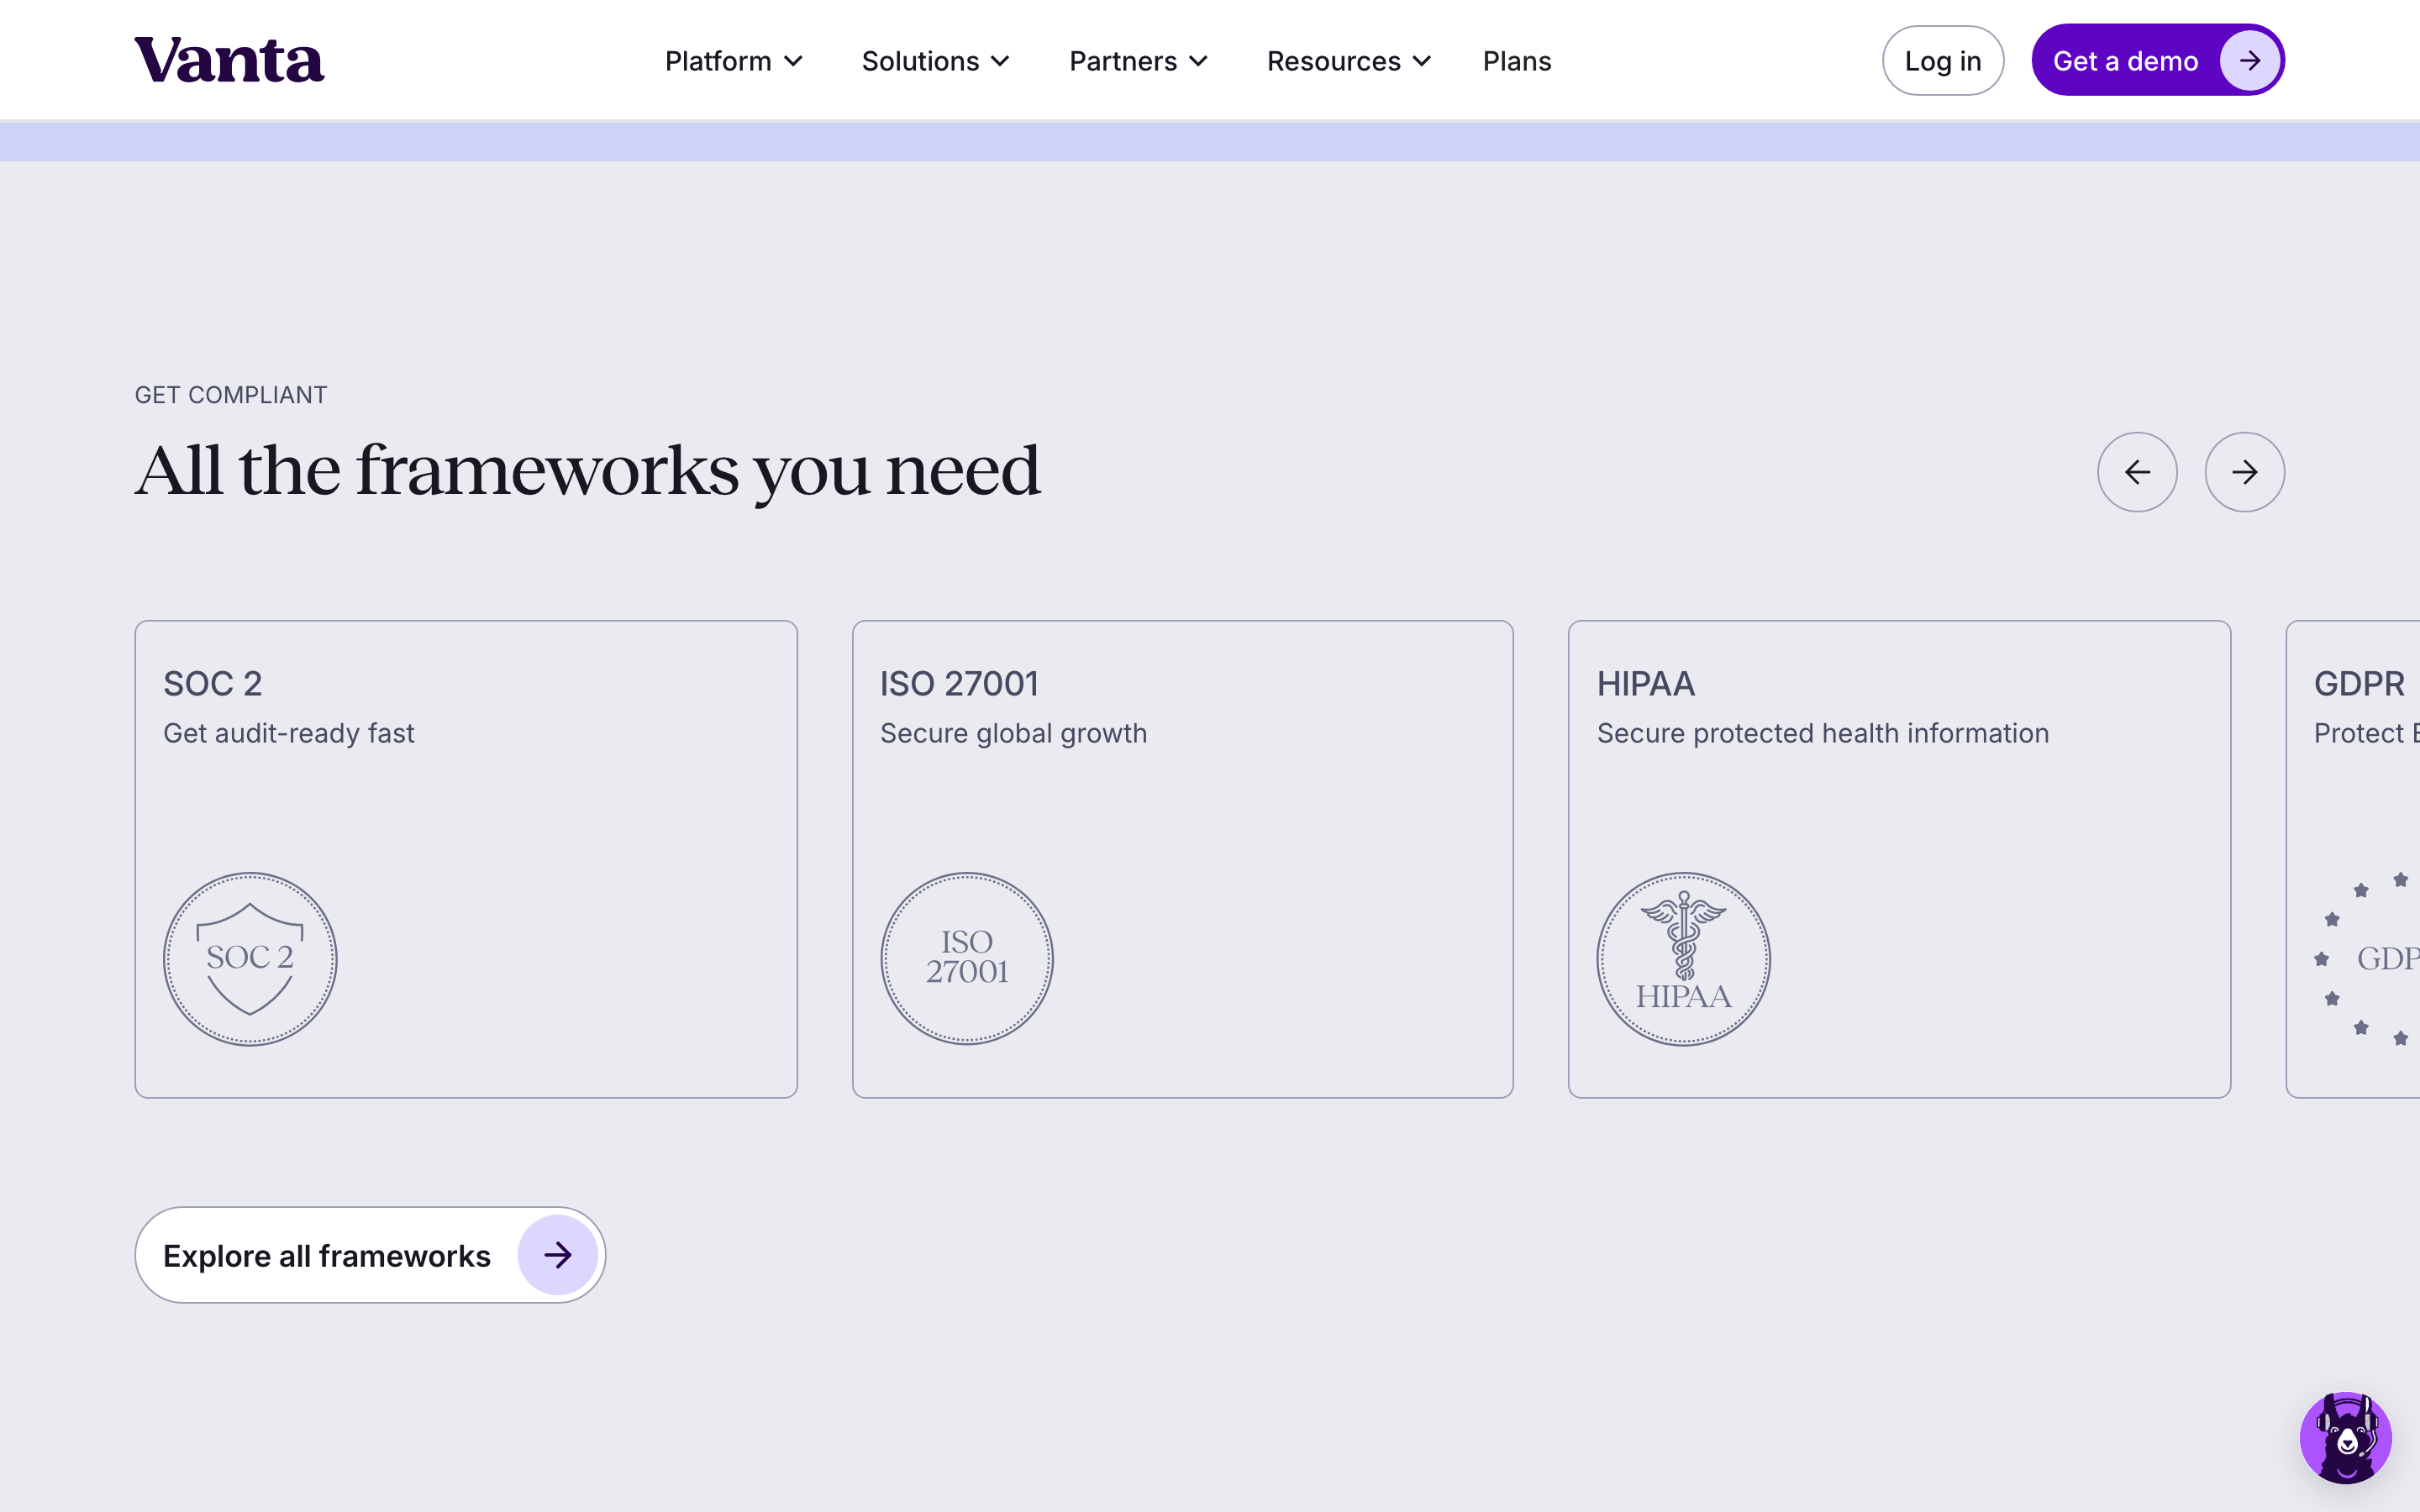This screenshot has width=2420, height=1512.
Task: Open the Platform dropdown menu
Action: coord(734,61)
